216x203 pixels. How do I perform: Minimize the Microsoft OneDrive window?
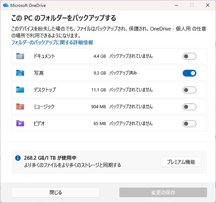(176, 5)
